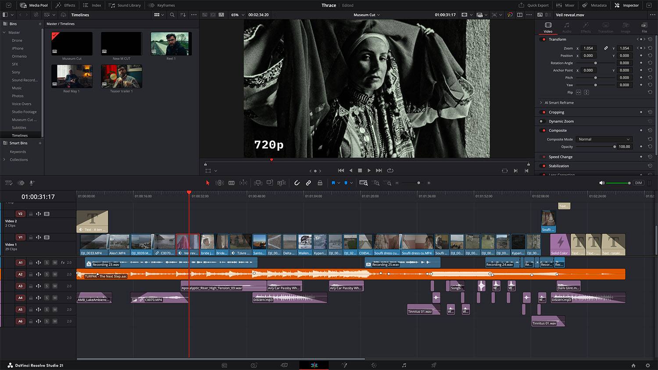Solo audio track A1
Viewport: 658px width, 370px height.
(46, 263)
